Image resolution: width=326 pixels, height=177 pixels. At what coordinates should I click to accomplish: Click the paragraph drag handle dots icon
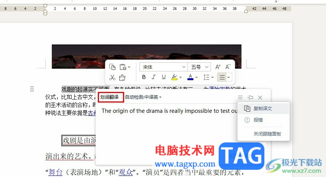pos(32,89)
